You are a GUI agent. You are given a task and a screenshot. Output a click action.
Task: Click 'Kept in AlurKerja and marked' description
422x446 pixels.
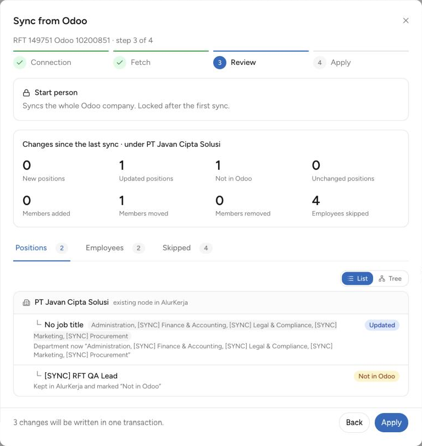[x=97, y=386]
